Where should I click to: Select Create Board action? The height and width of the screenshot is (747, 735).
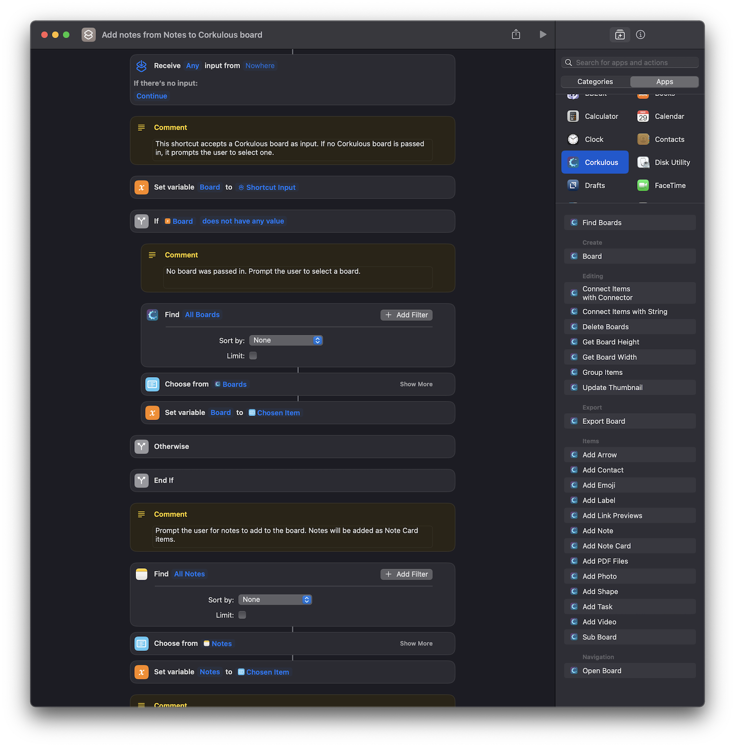[x=630, y=256]
